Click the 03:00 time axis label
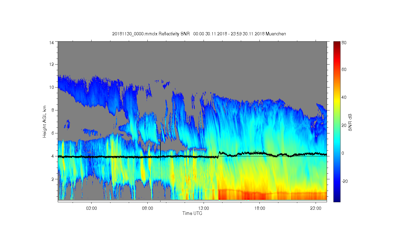 point(91,208)
